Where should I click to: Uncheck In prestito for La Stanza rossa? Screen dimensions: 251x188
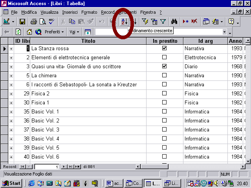pos(165,48)
